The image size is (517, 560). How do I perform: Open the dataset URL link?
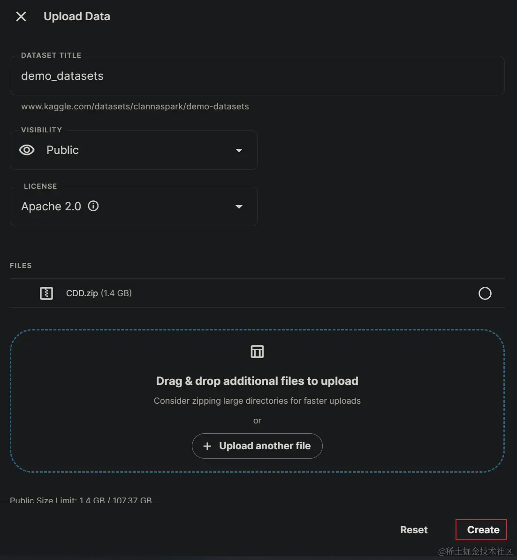click(135, 107)
